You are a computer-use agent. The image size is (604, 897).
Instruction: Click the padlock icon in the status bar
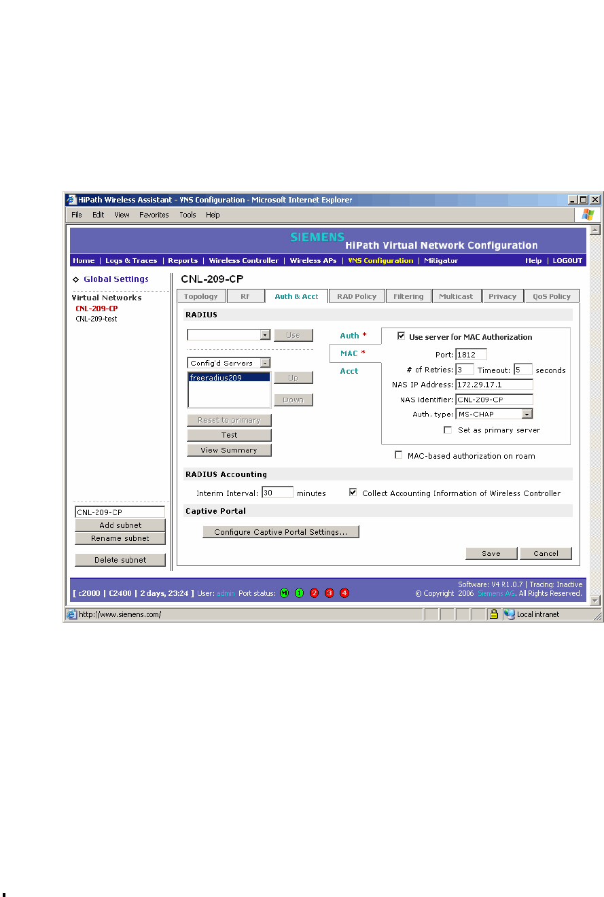494,614
